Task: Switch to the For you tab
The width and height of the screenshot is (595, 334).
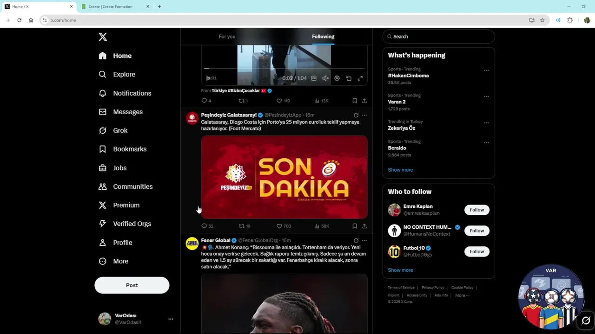Action: pos(227,37)
